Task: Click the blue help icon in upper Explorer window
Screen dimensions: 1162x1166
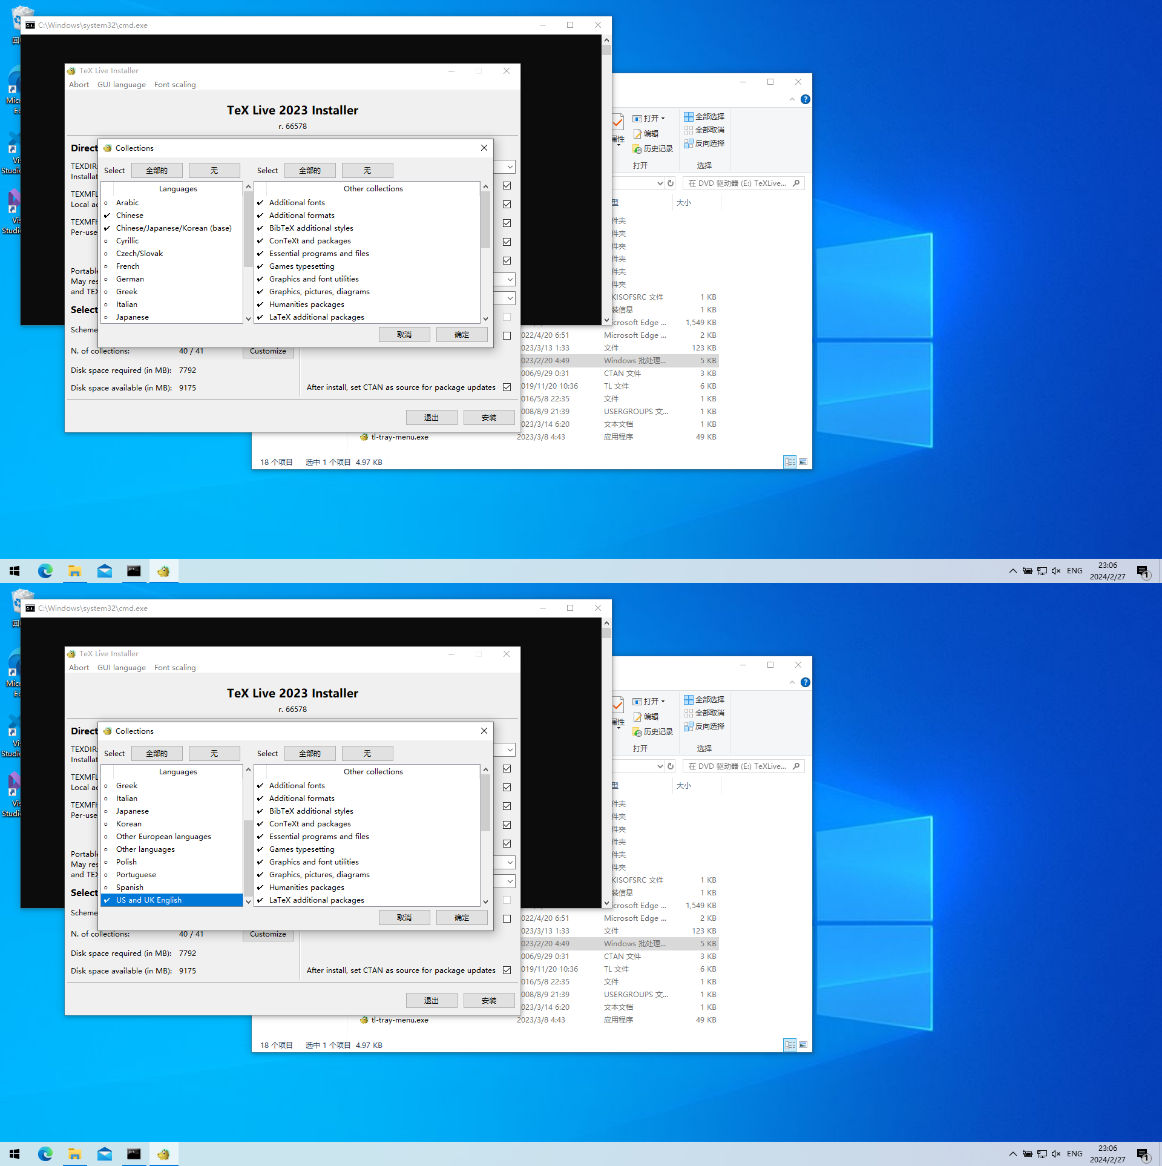Action: point(805,99)
